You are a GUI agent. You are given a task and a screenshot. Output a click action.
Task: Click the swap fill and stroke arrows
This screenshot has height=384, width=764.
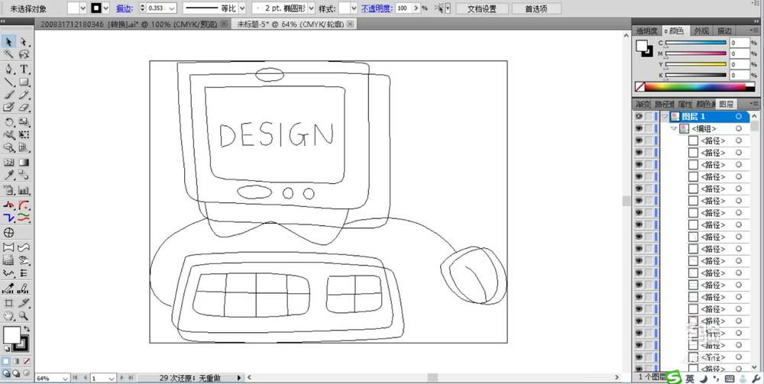click(x=27, y=330)
